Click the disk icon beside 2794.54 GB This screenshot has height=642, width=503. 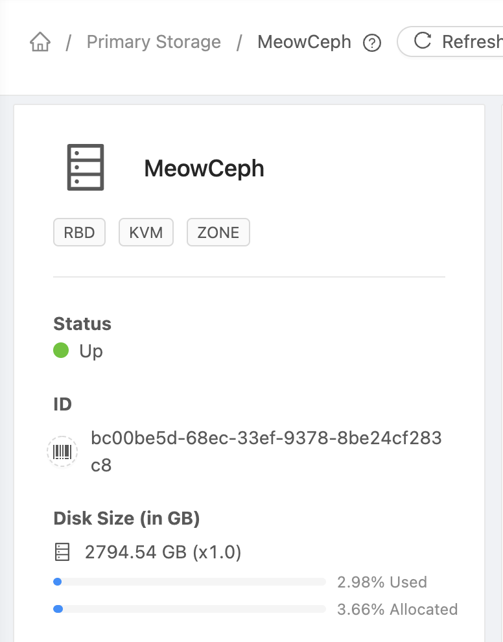tap(62, 552)
